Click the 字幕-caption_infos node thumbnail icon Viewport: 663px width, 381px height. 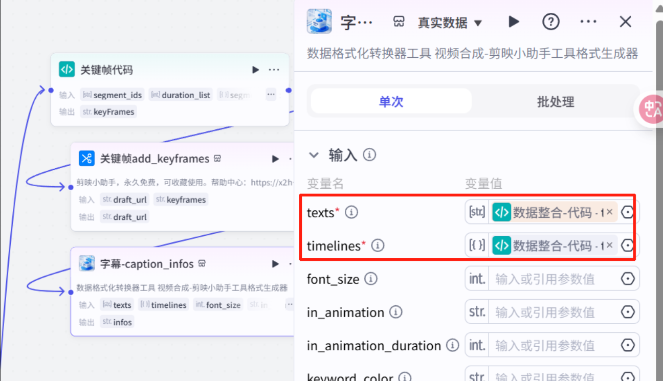[87, 263]
